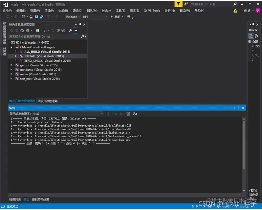The height and width of the screenshot is (210, 262).
Task: Click the New Project toolbar icon
Action: pyautogui.click(x=23, y=17)
